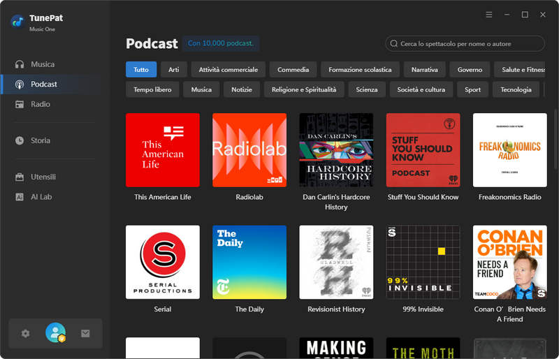This screenshot has width=559, height=359.
Task: Filter by Attività commerciale
Action: click(x=228, y=70)
